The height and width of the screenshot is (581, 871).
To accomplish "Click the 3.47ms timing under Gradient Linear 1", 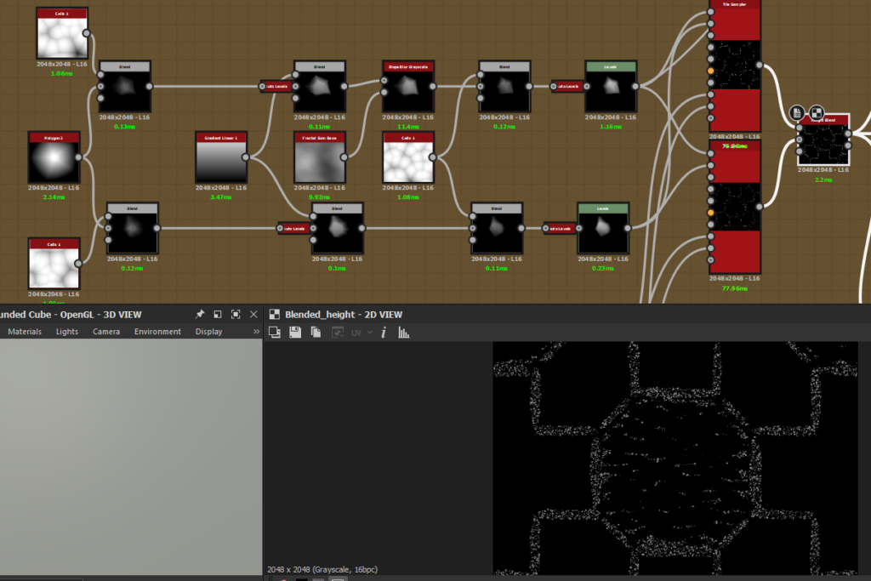I will 221,197.
